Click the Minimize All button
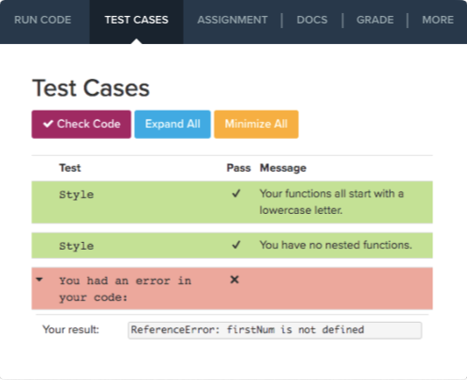The width and height of the screenshot is (467, 380). pyautogui.click(x=256, y=124)
